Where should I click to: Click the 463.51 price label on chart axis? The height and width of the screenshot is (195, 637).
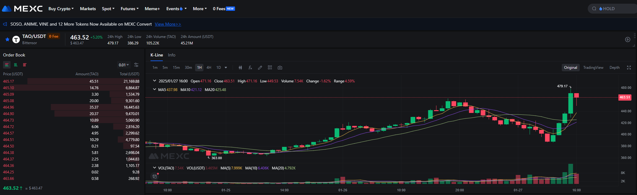coord(625,97)
